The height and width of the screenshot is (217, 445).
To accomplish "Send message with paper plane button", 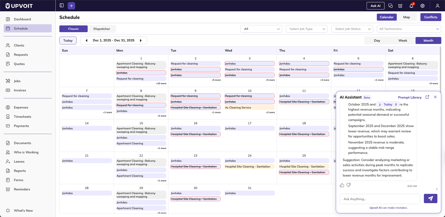I will pos(430,199).
